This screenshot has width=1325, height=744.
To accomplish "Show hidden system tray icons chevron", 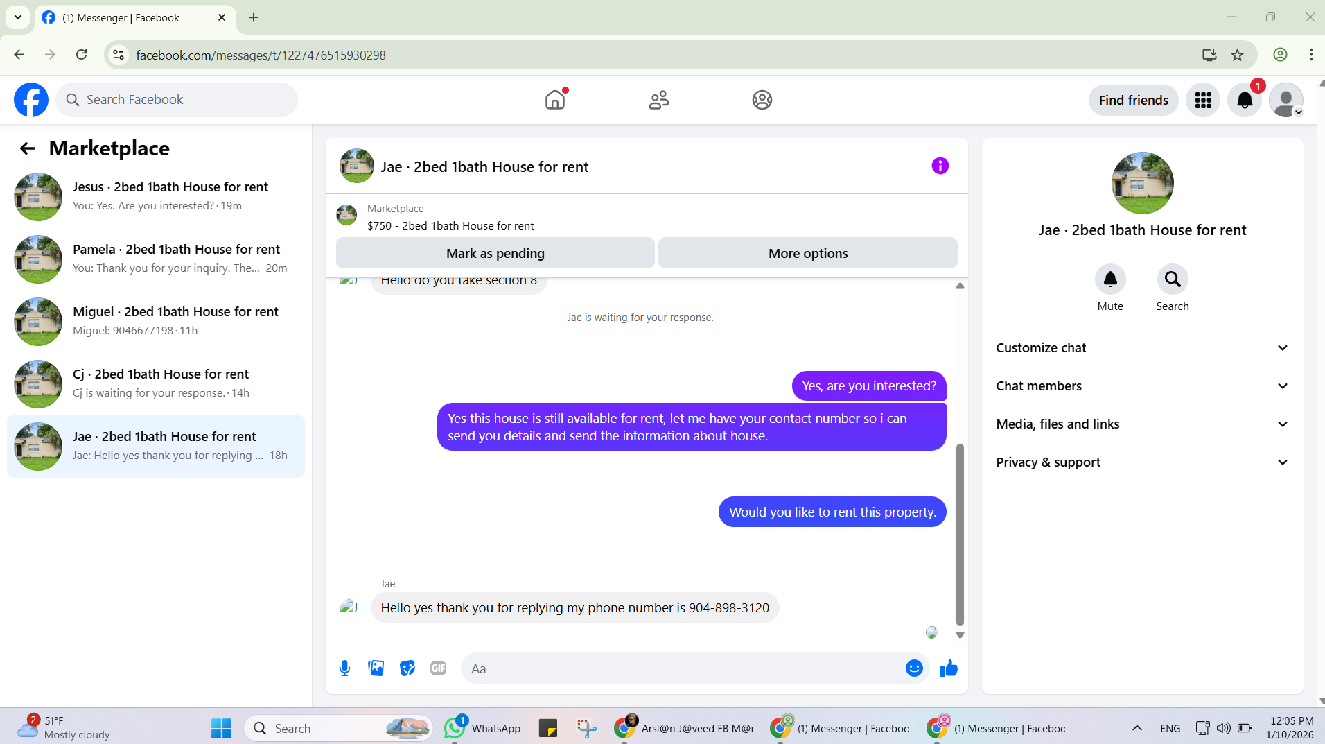I will (1137, 728).
